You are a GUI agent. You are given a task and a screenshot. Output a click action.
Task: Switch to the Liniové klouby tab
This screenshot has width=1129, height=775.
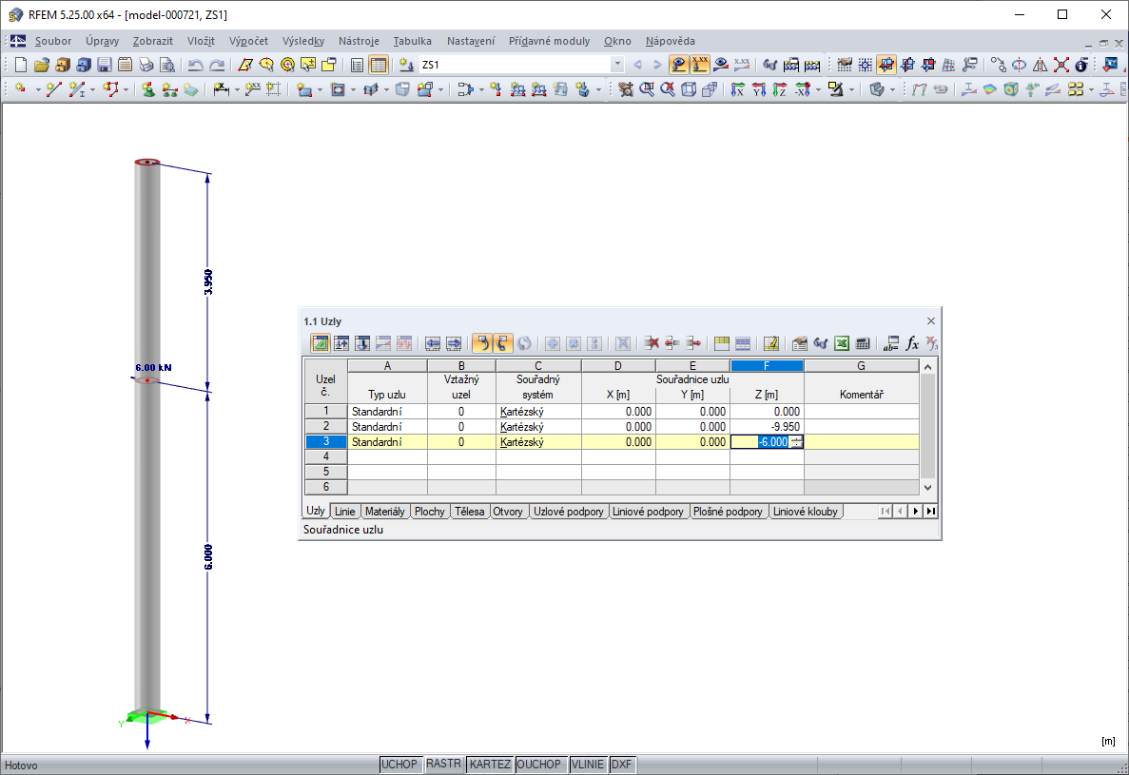pos(805,512)
